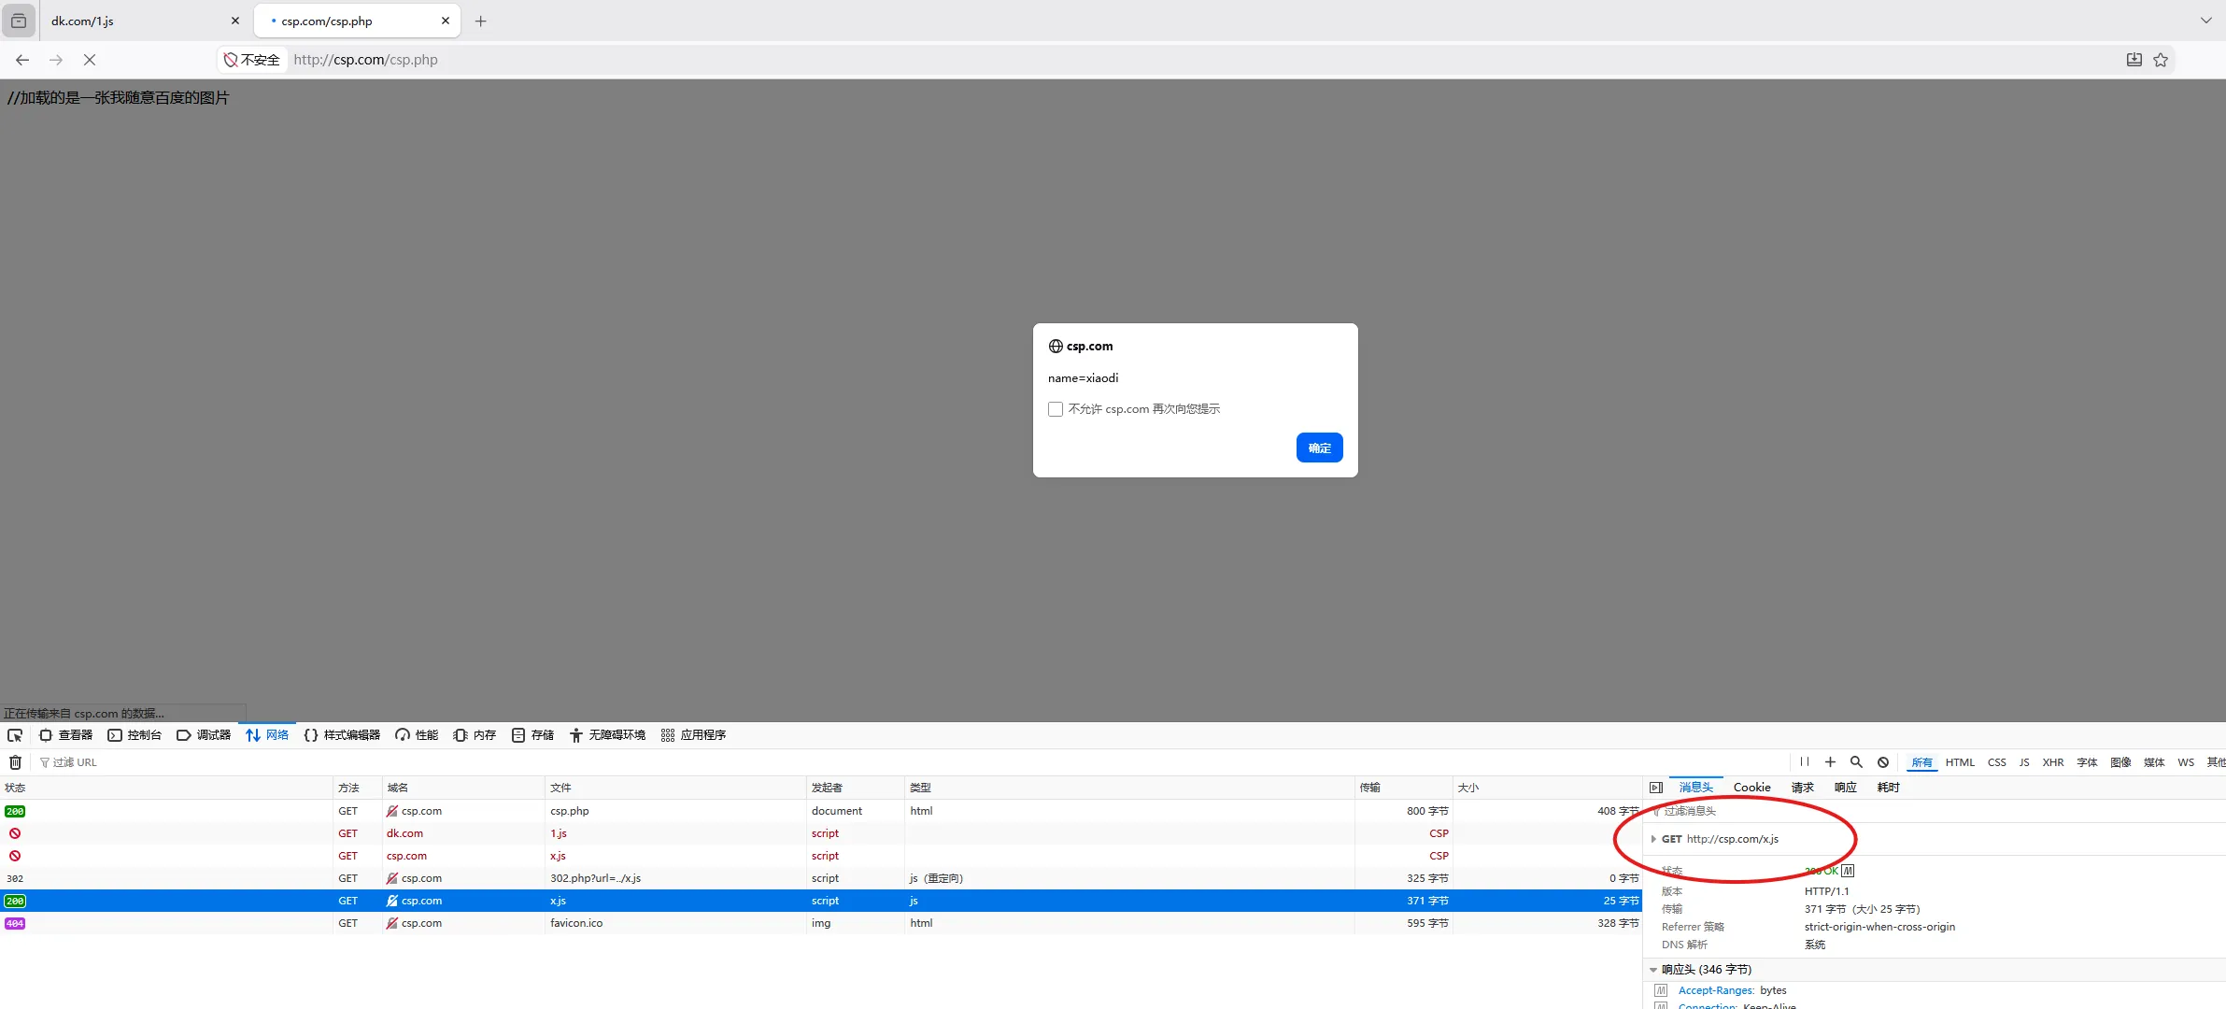The height and width of the screenshot is (1009, 2226).
Task: Filter requests by HTML type
Action: (1960, 762)
